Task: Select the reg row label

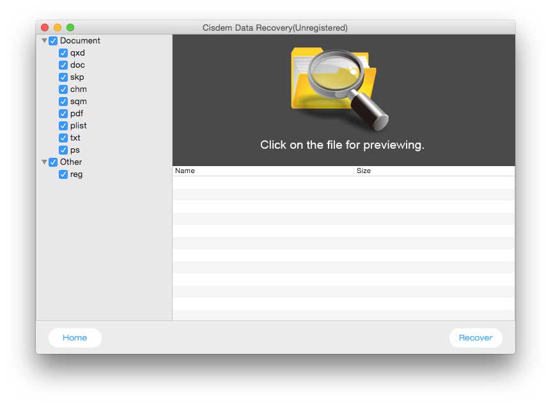Action: point(76,174)
